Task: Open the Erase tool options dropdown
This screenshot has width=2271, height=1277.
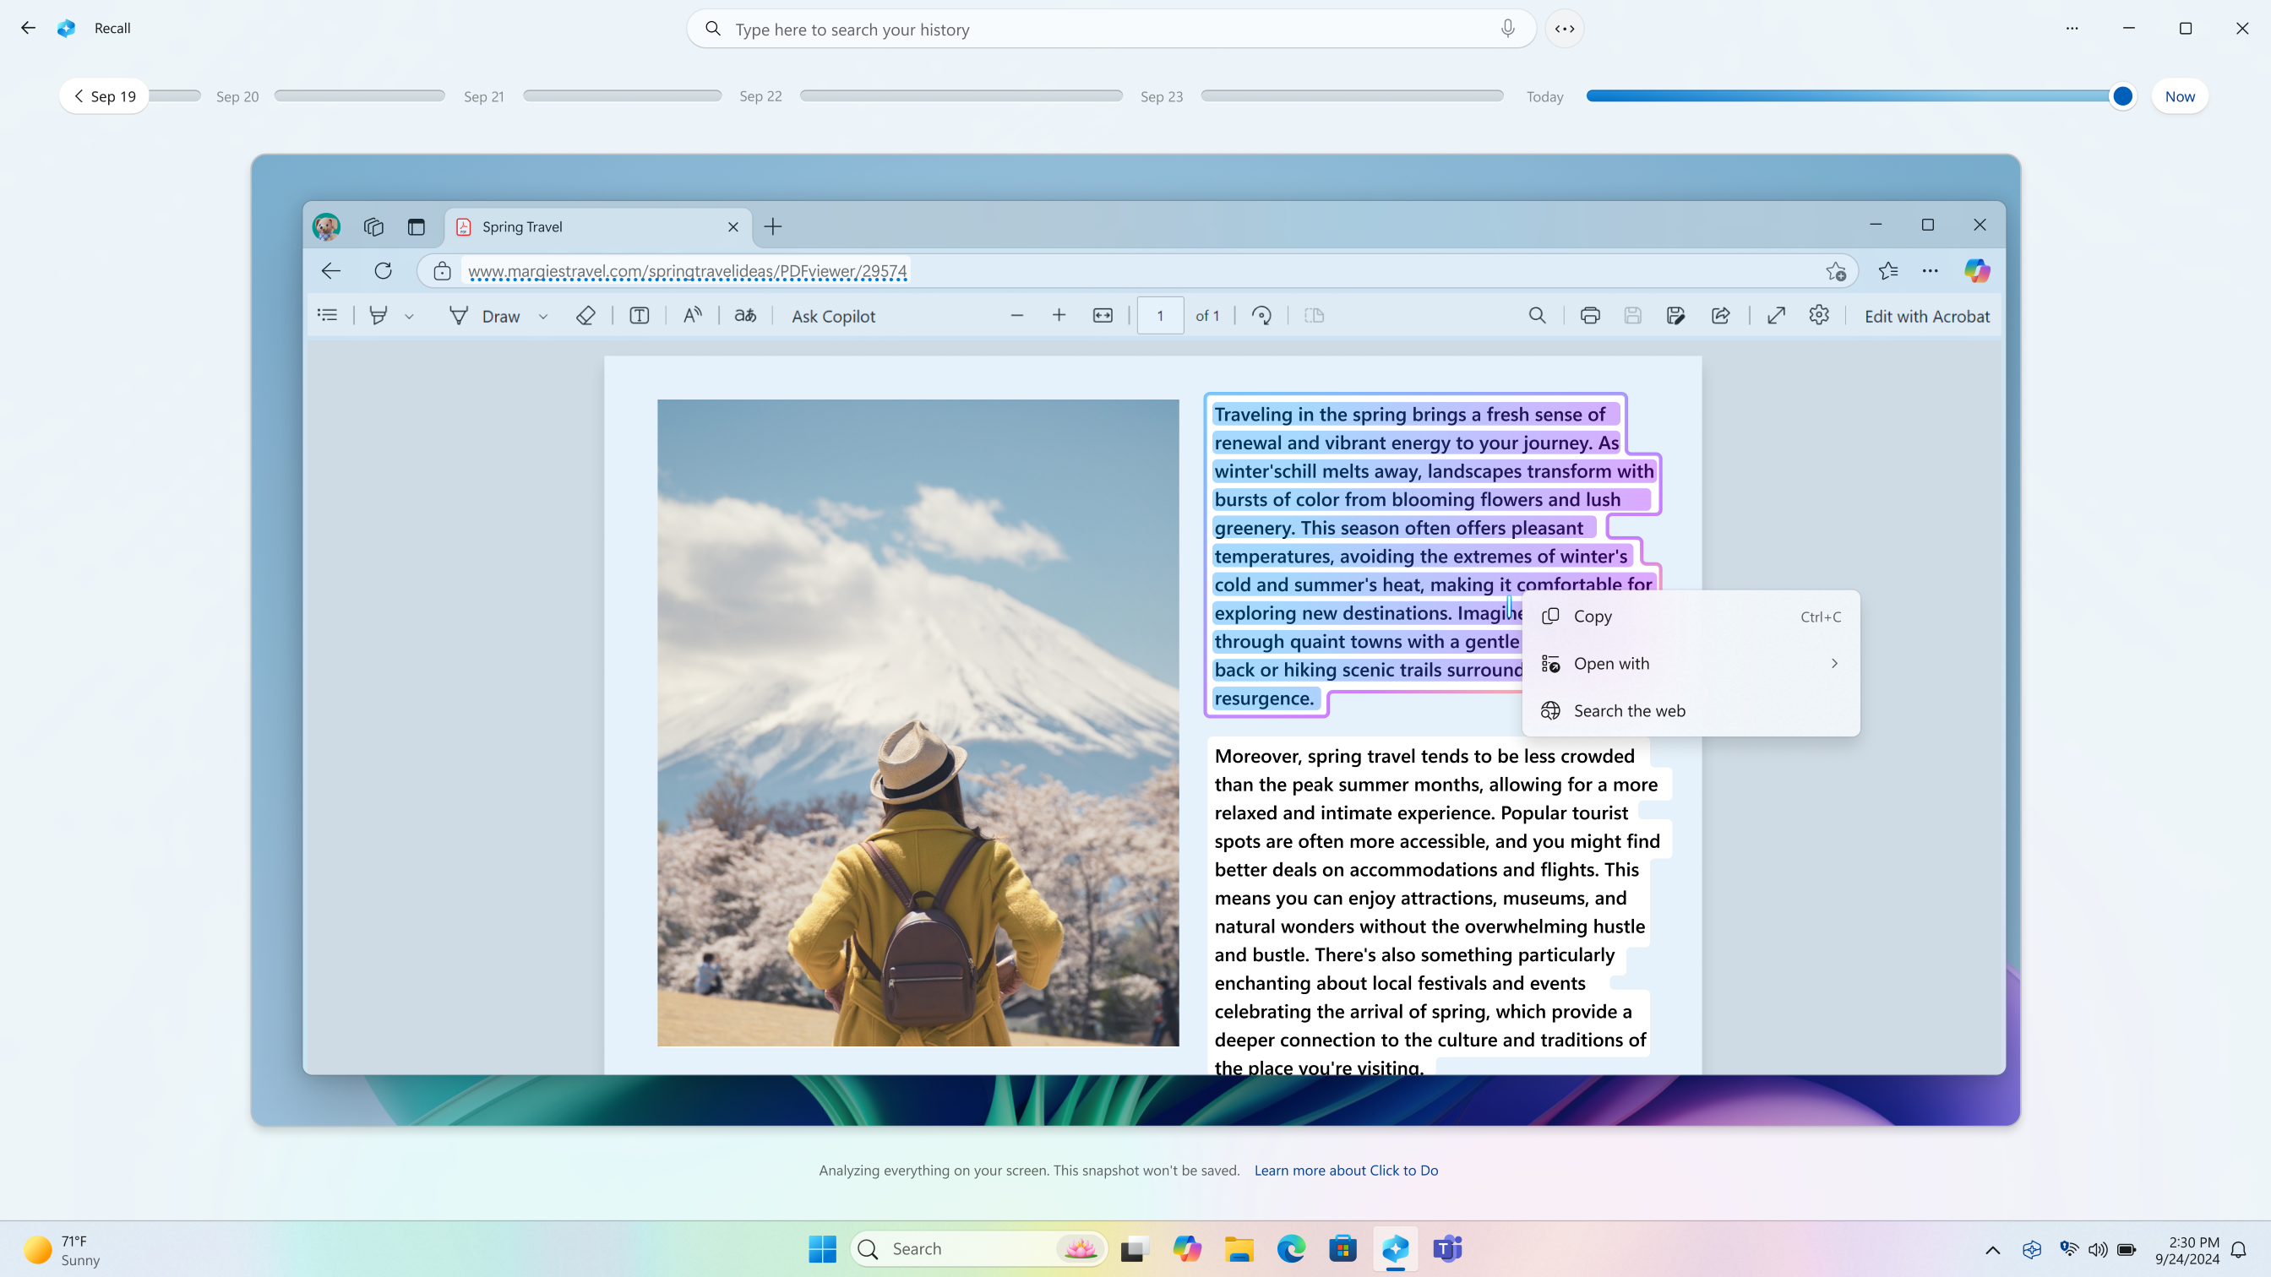Action: point(585,315)
